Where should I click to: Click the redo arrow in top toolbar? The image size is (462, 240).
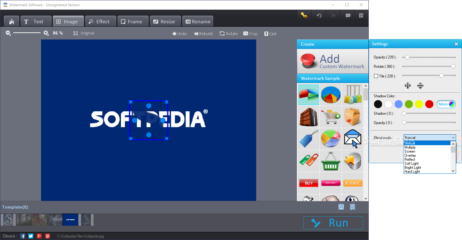[333, 16]
